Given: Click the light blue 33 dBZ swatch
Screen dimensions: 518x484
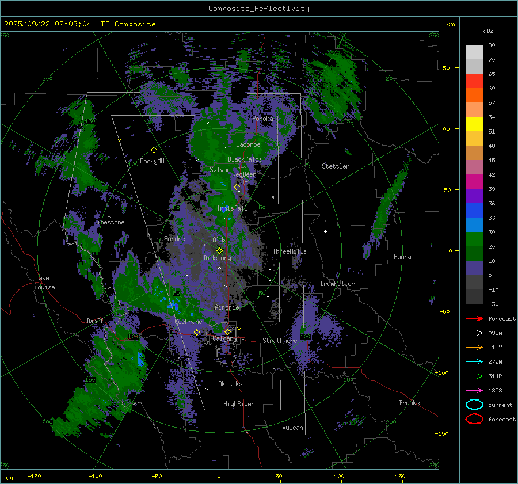Looking at the screenshot, I should click(474, 224).
